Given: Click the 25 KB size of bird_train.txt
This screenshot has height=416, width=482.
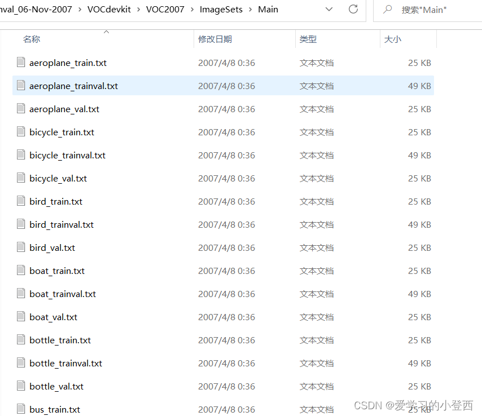Looking at the screenshot, I should point(419,202).
